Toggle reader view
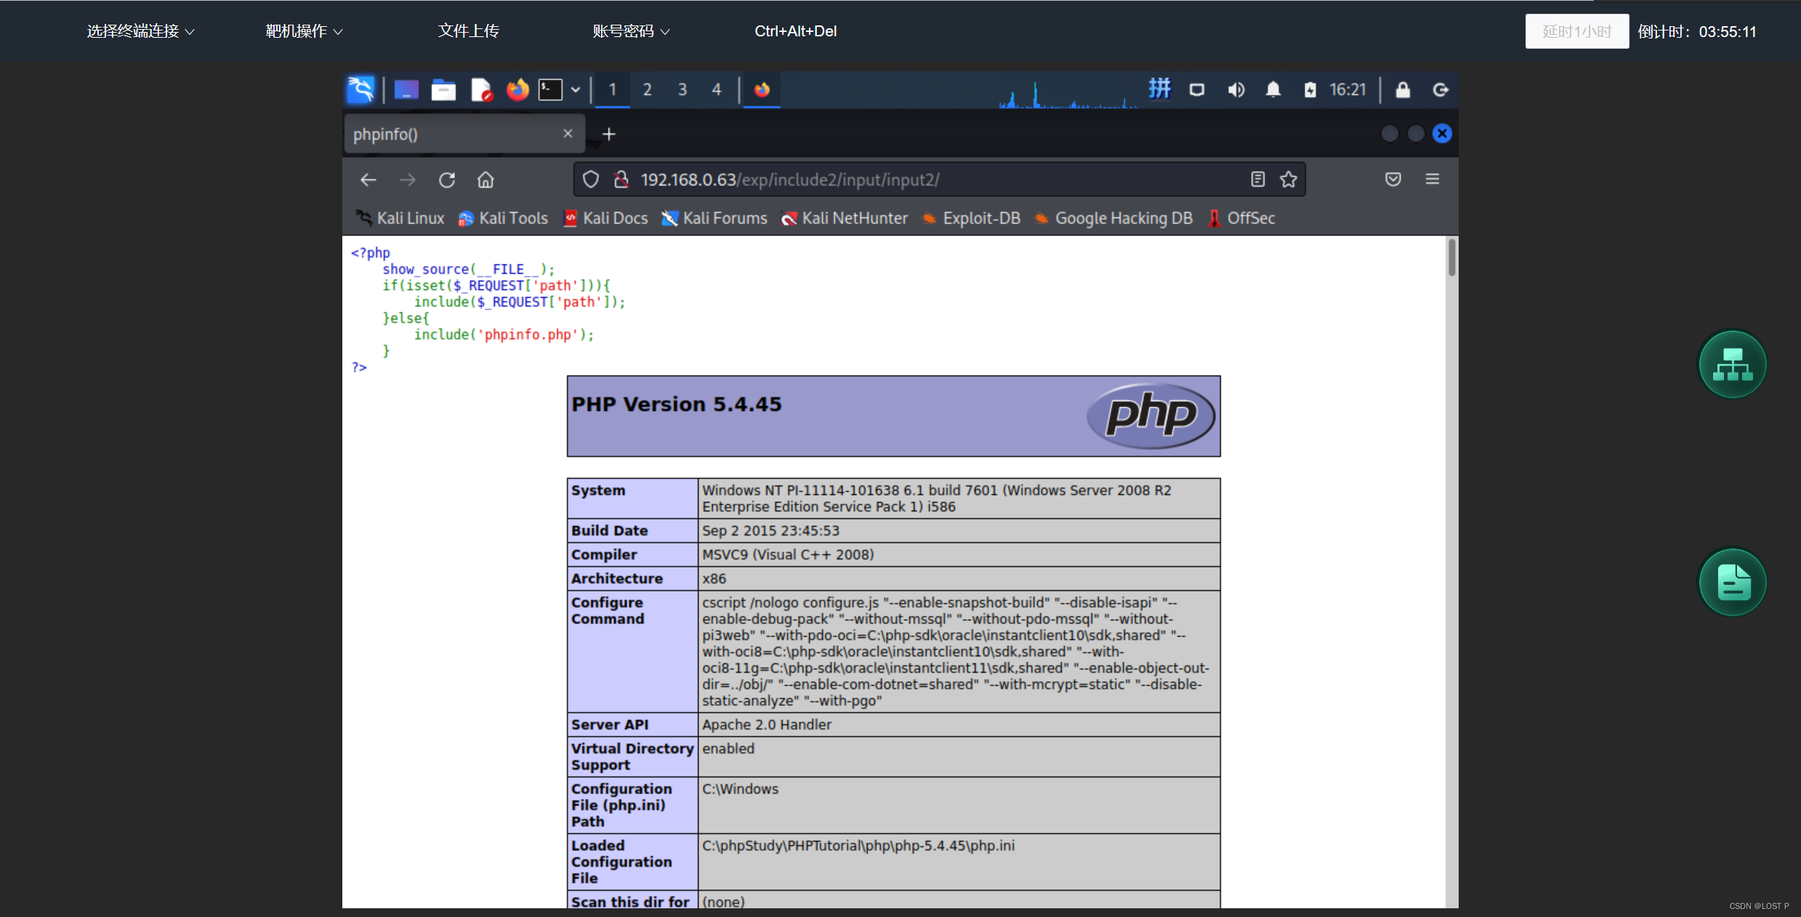1801x917 pixels. (1258, 179)
